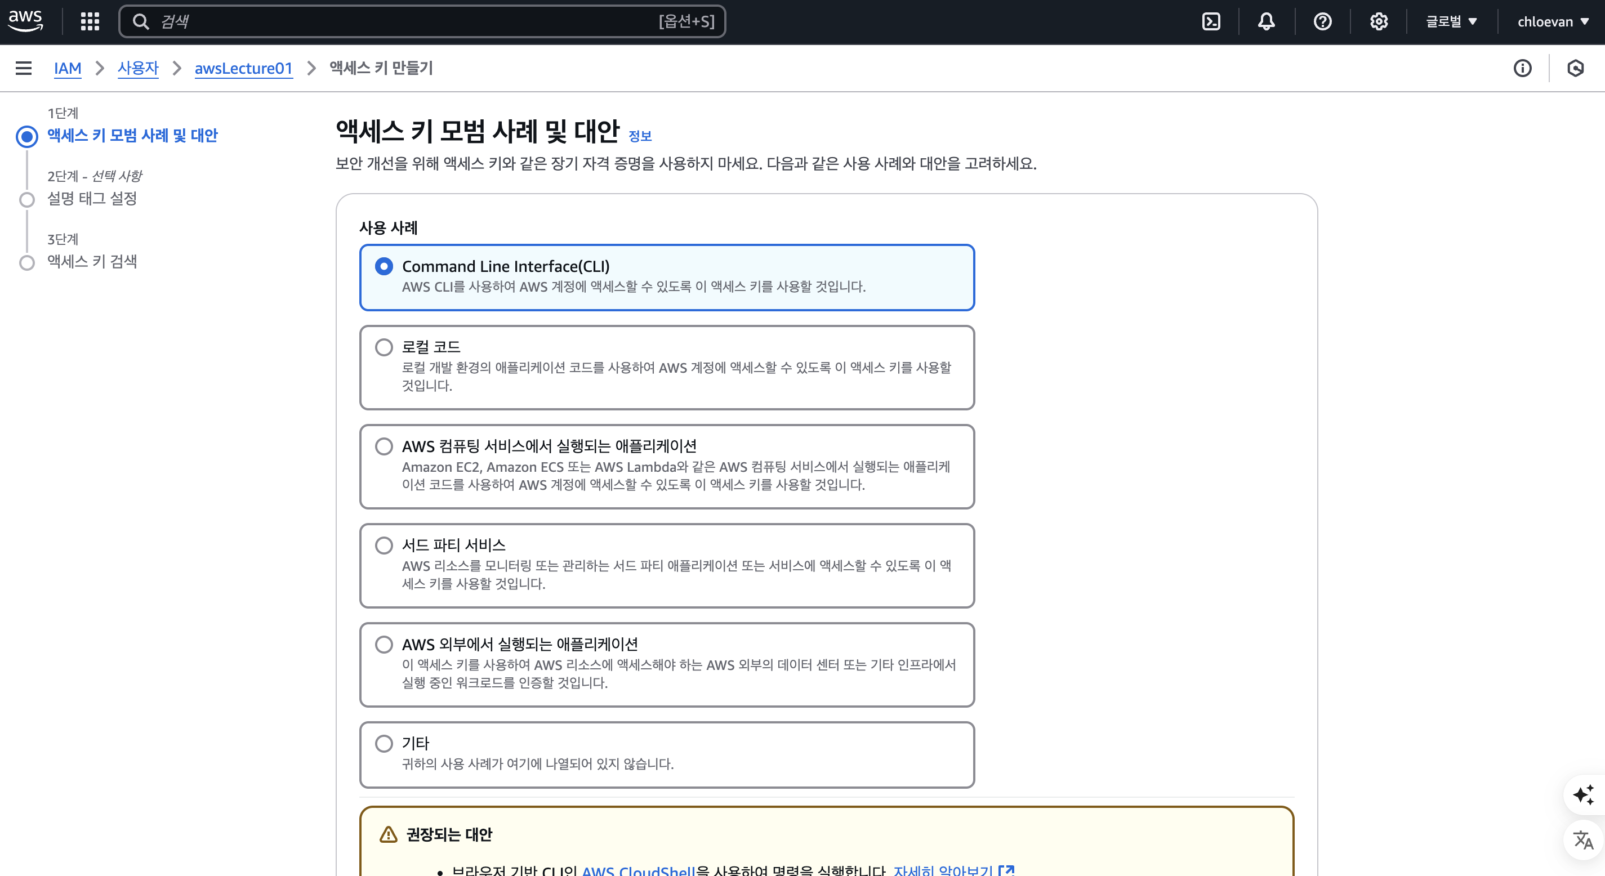Toggle the hamburger navigation menu

(x=24, y=68)
